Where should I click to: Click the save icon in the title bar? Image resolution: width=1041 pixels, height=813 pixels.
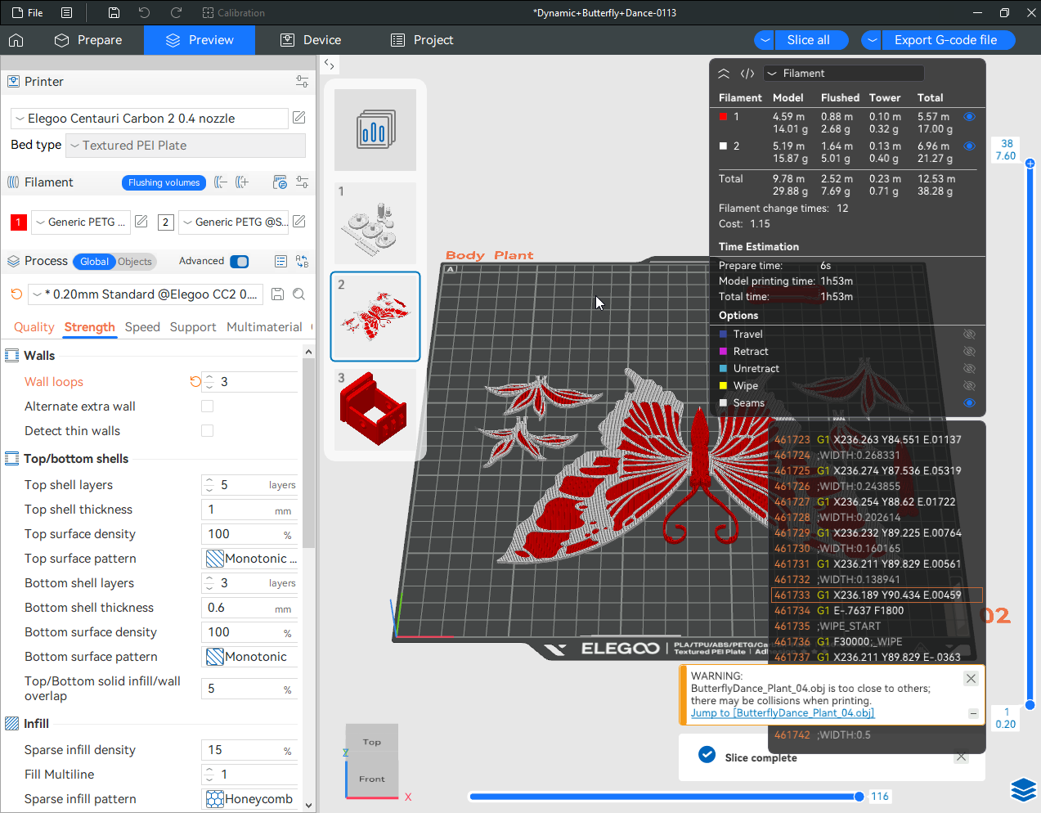(x=114, y=13)
